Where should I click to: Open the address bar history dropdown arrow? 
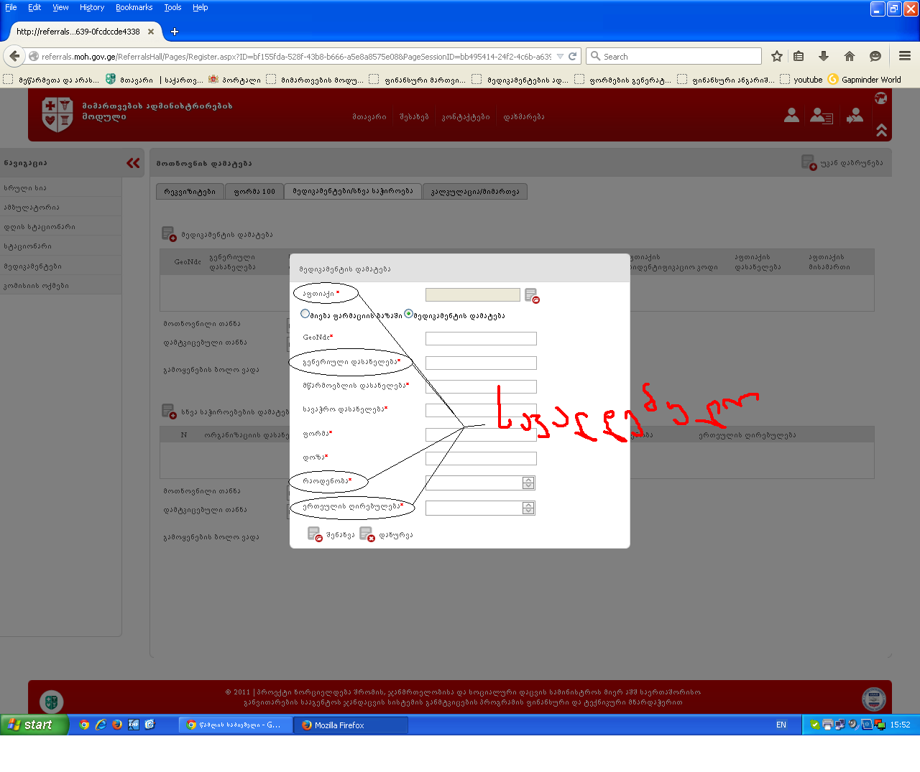560,56
